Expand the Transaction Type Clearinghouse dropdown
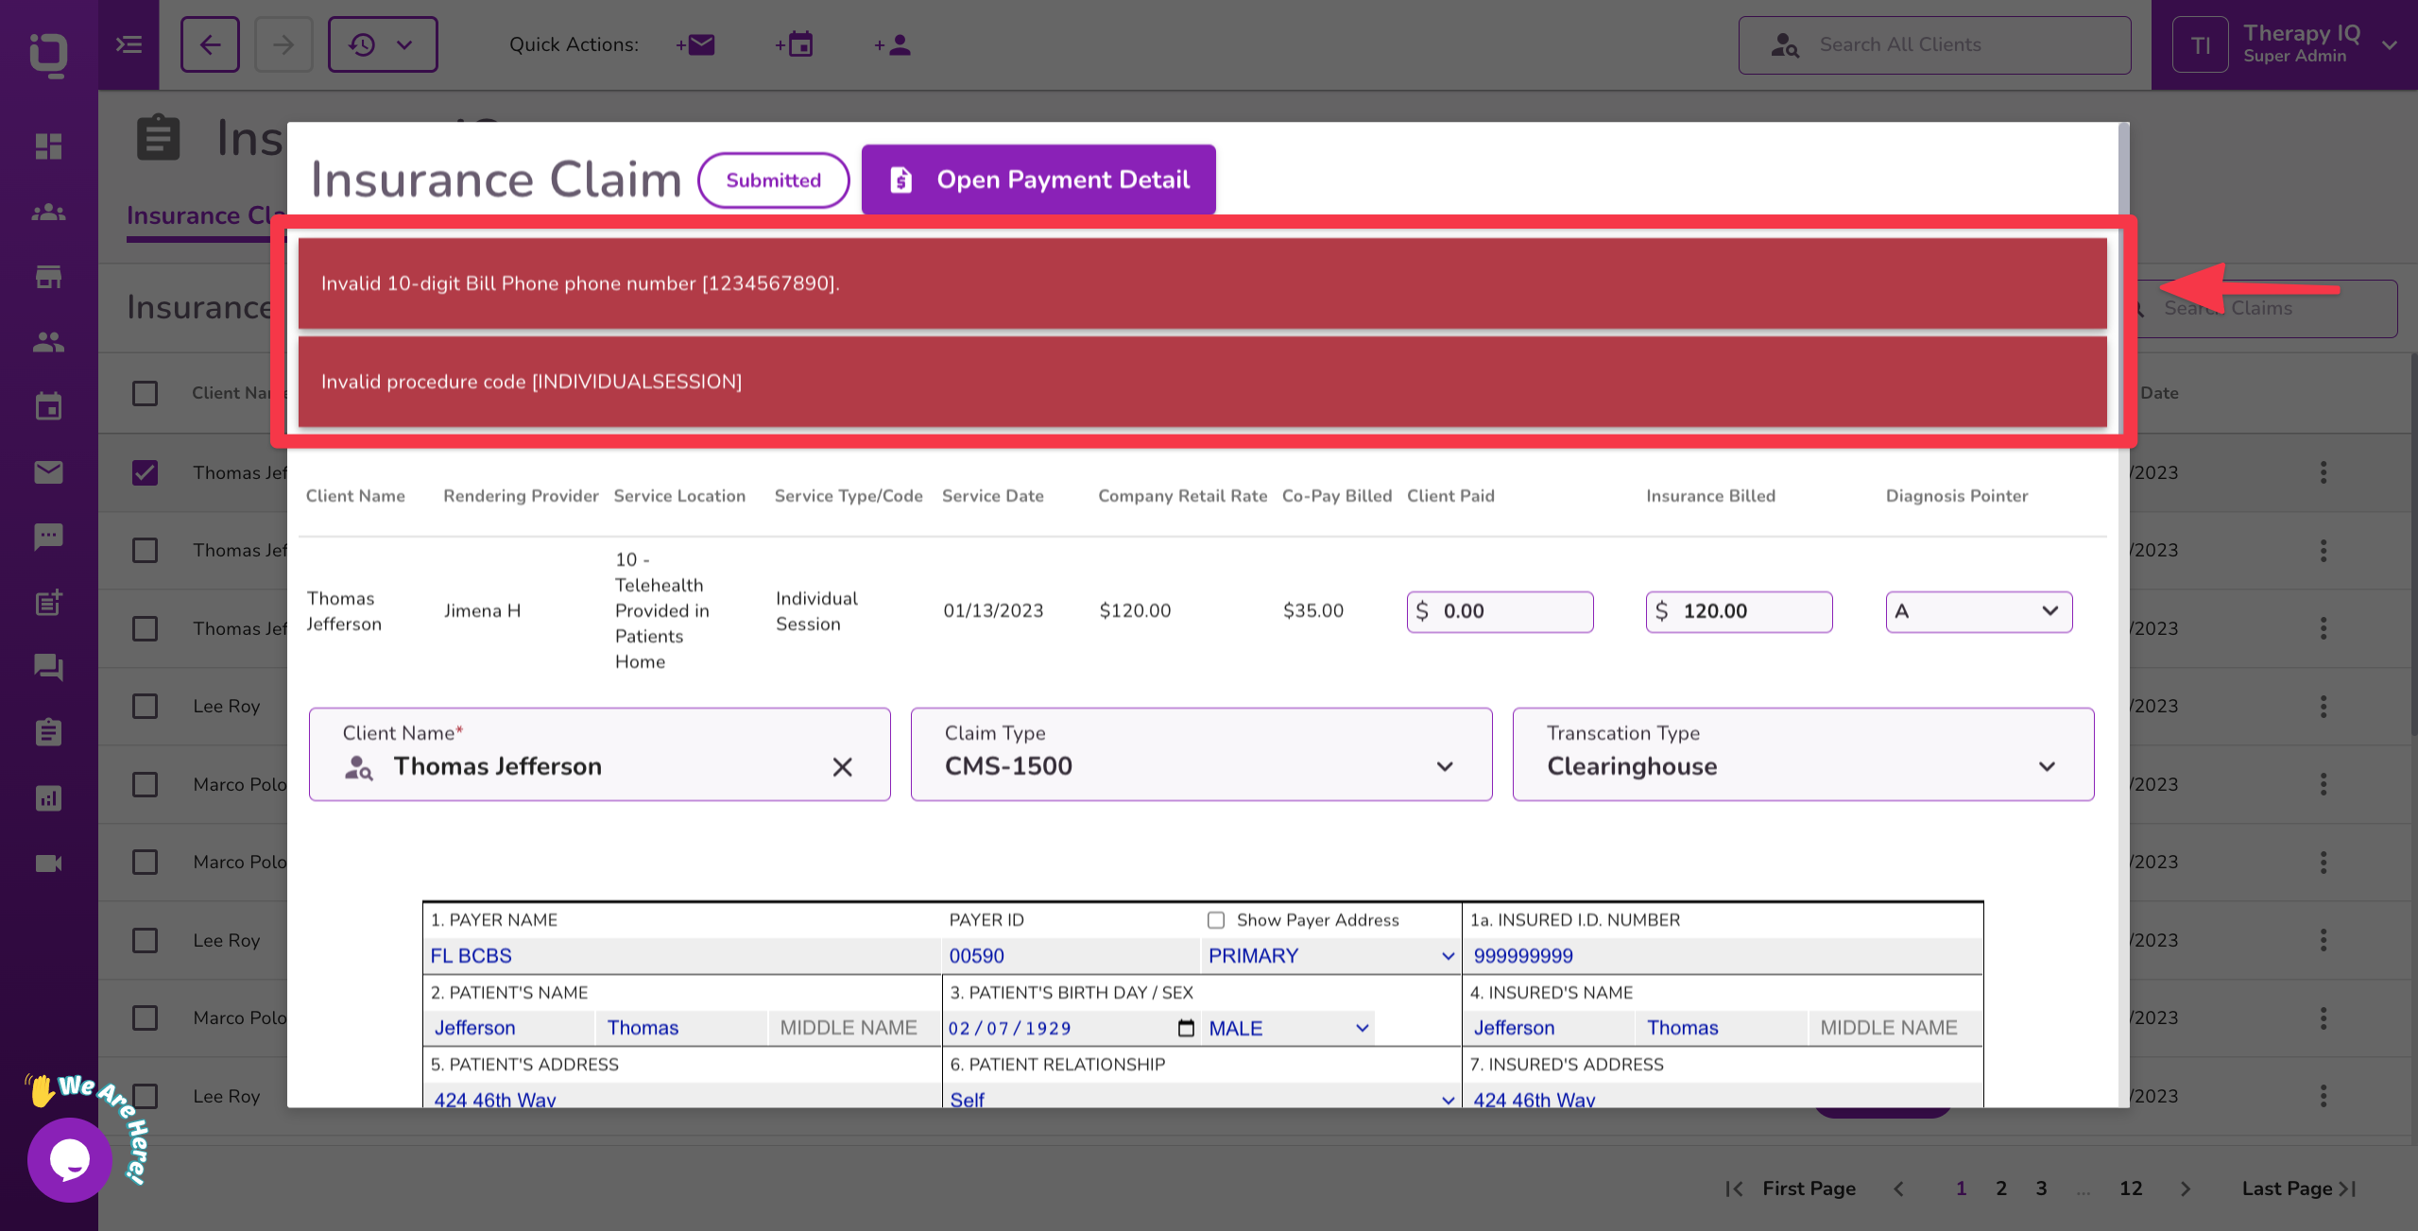 pyautogui.click(x=2048, y=766)
